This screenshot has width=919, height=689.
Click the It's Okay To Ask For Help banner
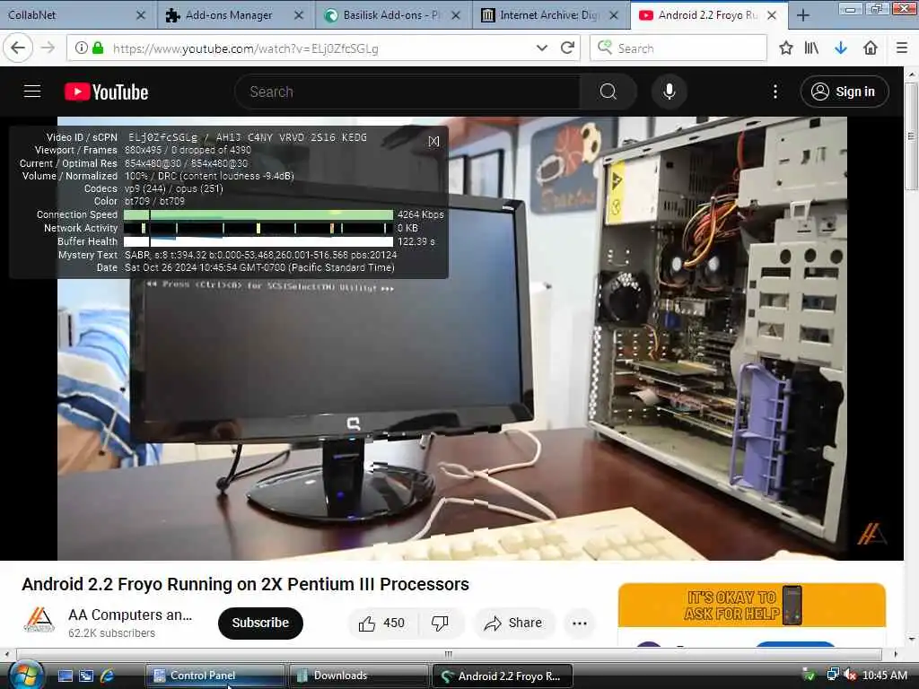(751, 606)
